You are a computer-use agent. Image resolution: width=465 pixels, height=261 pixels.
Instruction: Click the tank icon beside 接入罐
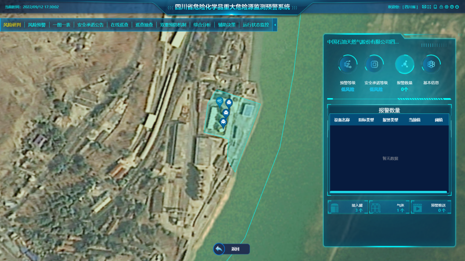pos(334,208)
